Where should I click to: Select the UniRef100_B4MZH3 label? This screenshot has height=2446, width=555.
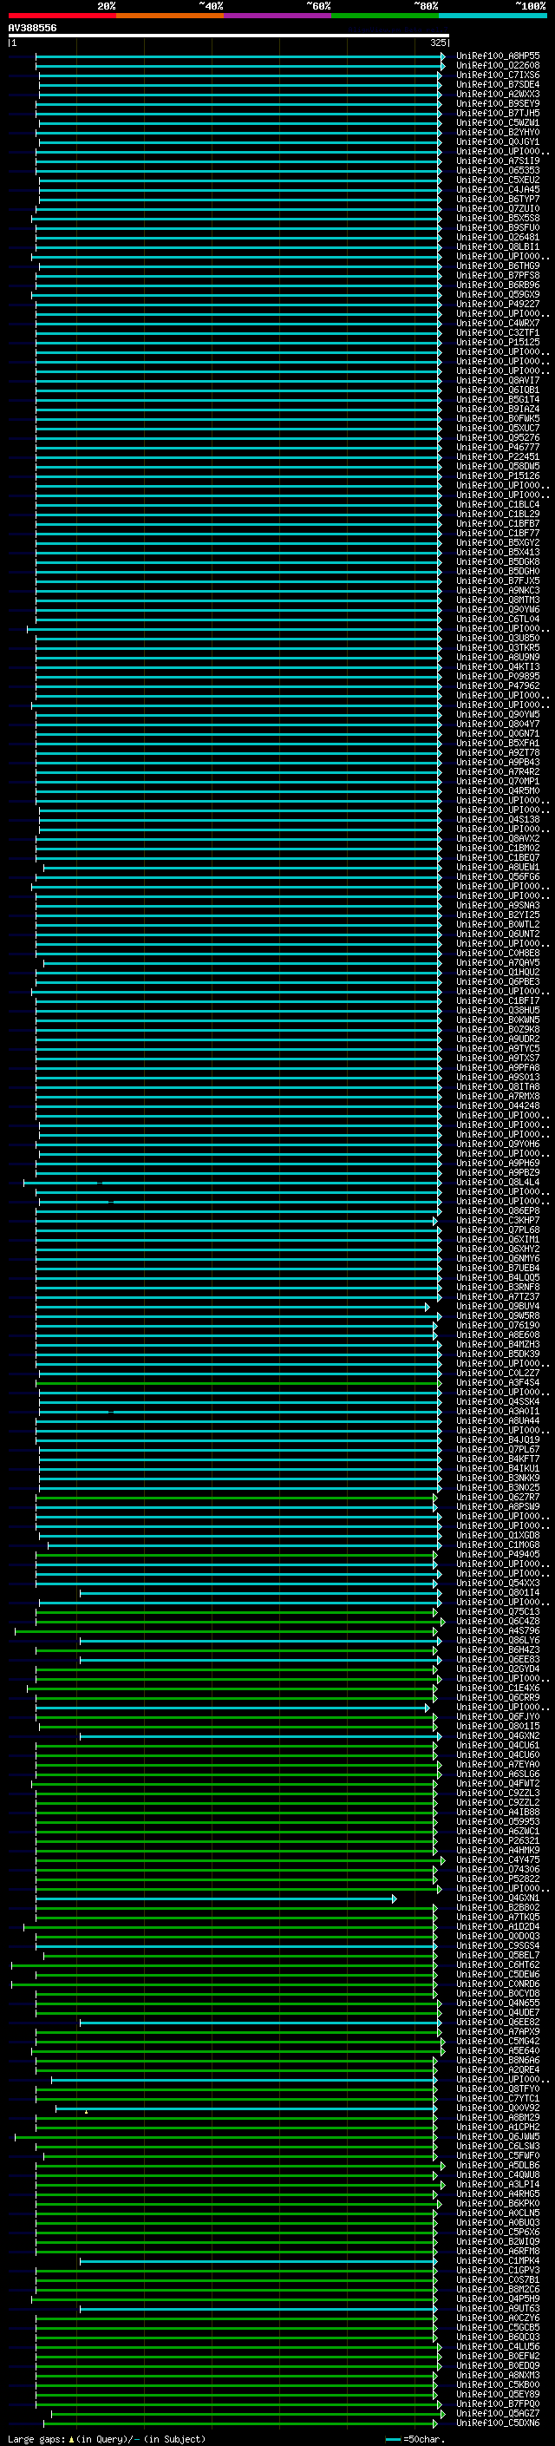(497, 1345)
